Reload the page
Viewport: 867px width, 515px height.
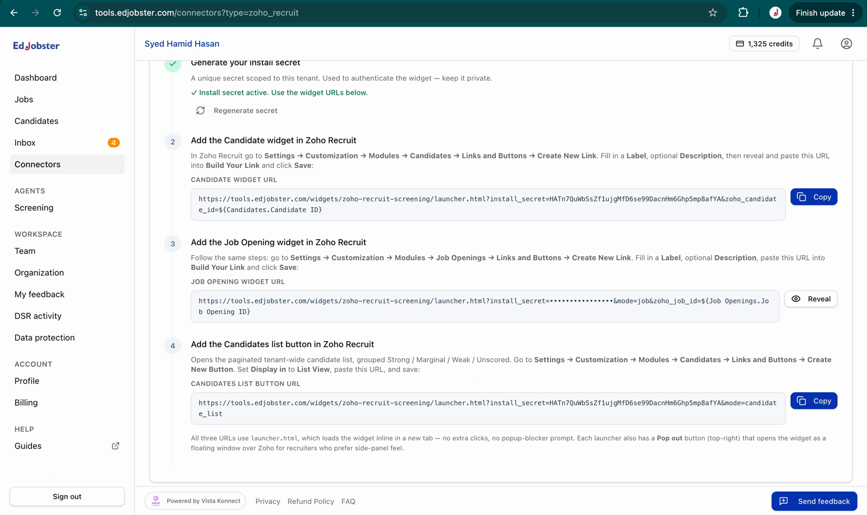[x=57, y=12]
